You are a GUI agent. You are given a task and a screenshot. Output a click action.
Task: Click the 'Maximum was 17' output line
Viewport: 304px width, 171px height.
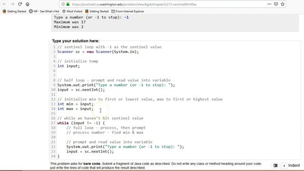pyautogui.click(x=70, y=22)
